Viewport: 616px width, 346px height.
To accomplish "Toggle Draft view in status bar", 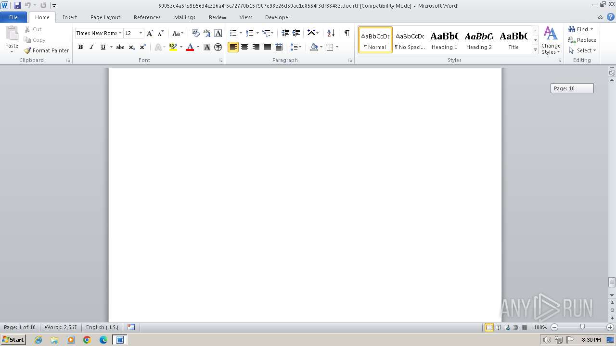I will point(524,327).
